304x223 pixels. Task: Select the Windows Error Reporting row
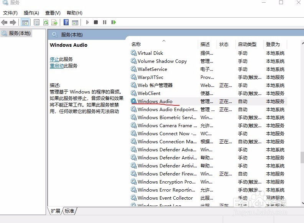pyautogui.click(x=209, y=190)
